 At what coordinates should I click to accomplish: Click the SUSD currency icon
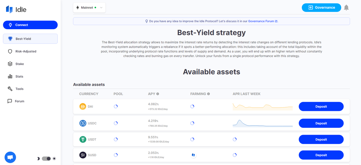tap(83, 155)
